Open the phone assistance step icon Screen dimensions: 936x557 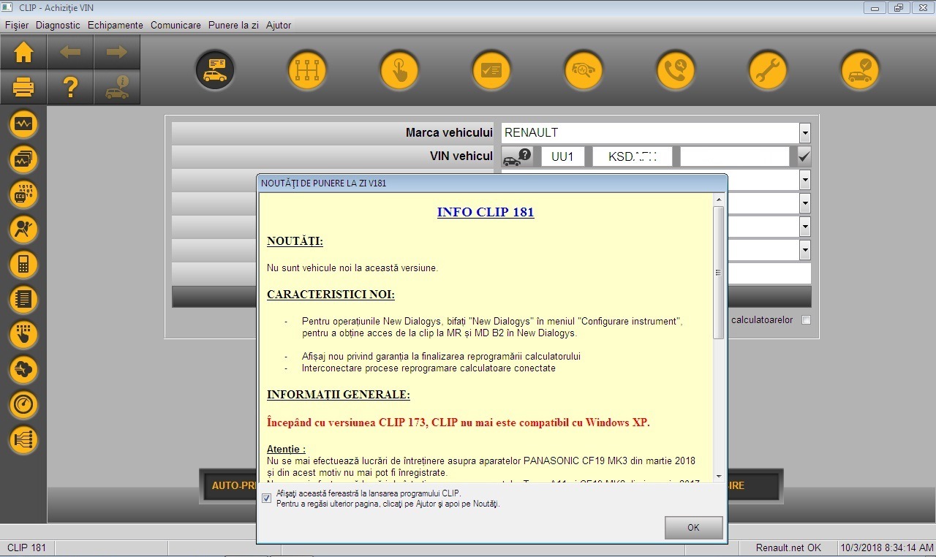(x=676, y=70)
